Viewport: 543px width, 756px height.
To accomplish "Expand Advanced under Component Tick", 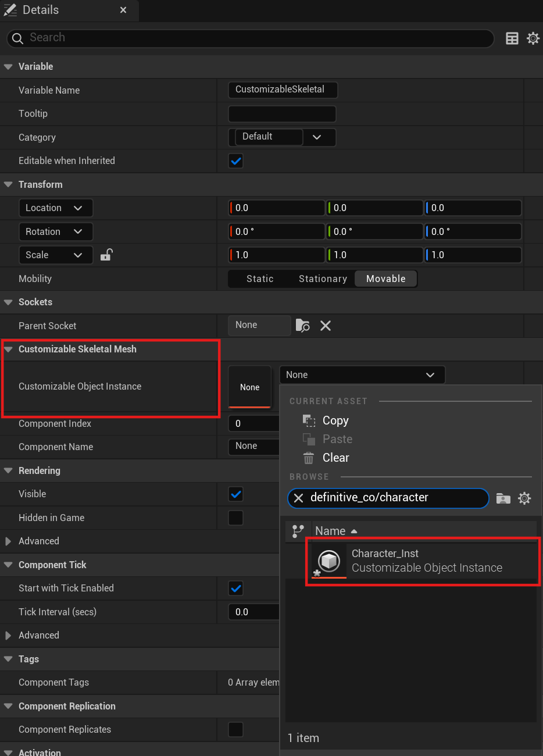I will pos(8,636).
